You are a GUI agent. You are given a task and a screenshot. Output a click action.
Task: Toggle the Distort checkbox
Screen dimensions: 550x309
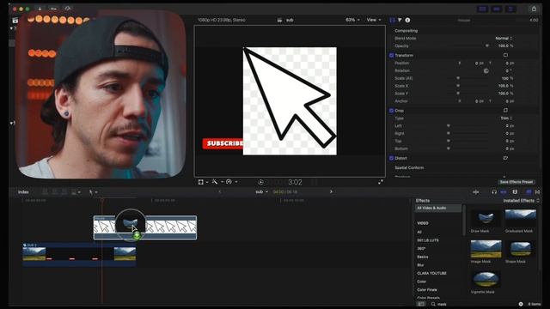click(392, 158)
